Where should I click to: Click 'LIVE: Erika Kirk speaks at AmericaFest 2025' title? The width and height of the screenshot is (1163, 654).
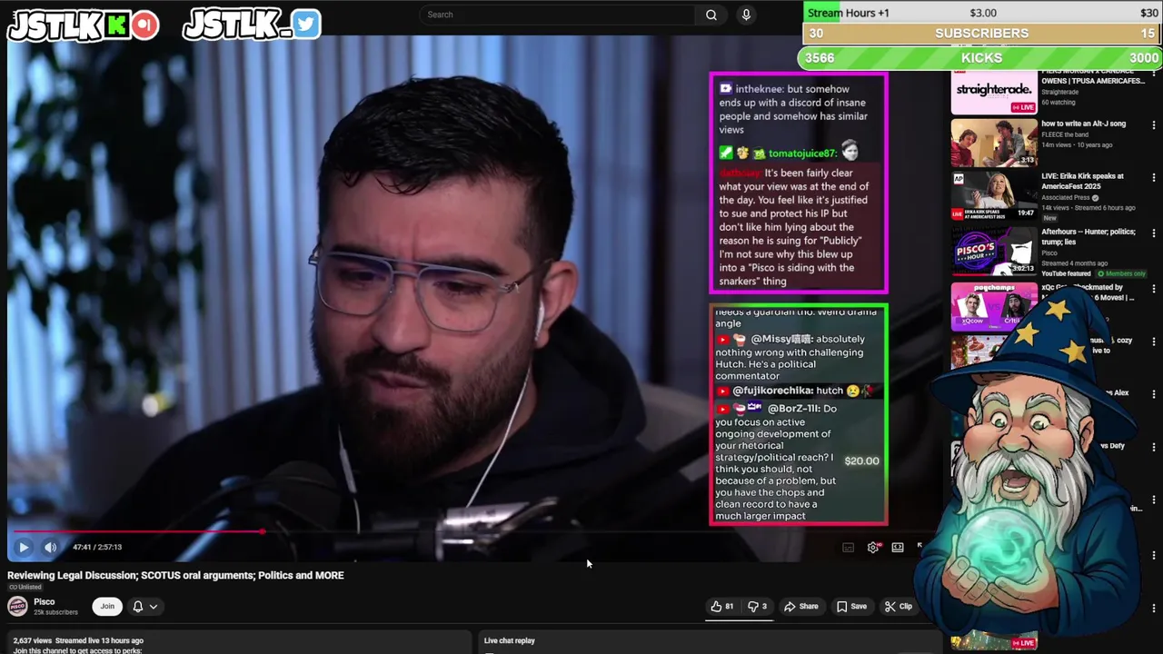click(1082, 181)
